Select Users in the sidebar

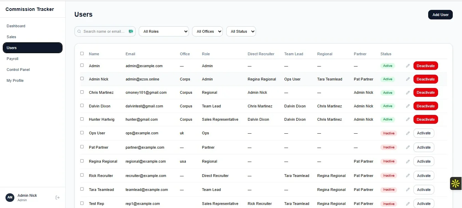(x=32, y=48)
